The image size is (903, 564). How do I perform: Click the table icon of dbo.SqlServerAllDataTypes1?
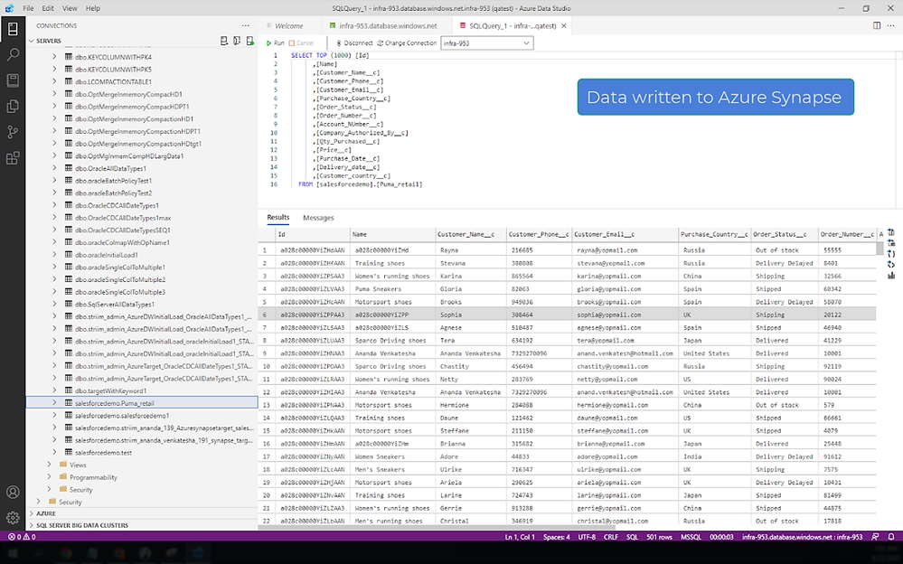pos(69,305)
